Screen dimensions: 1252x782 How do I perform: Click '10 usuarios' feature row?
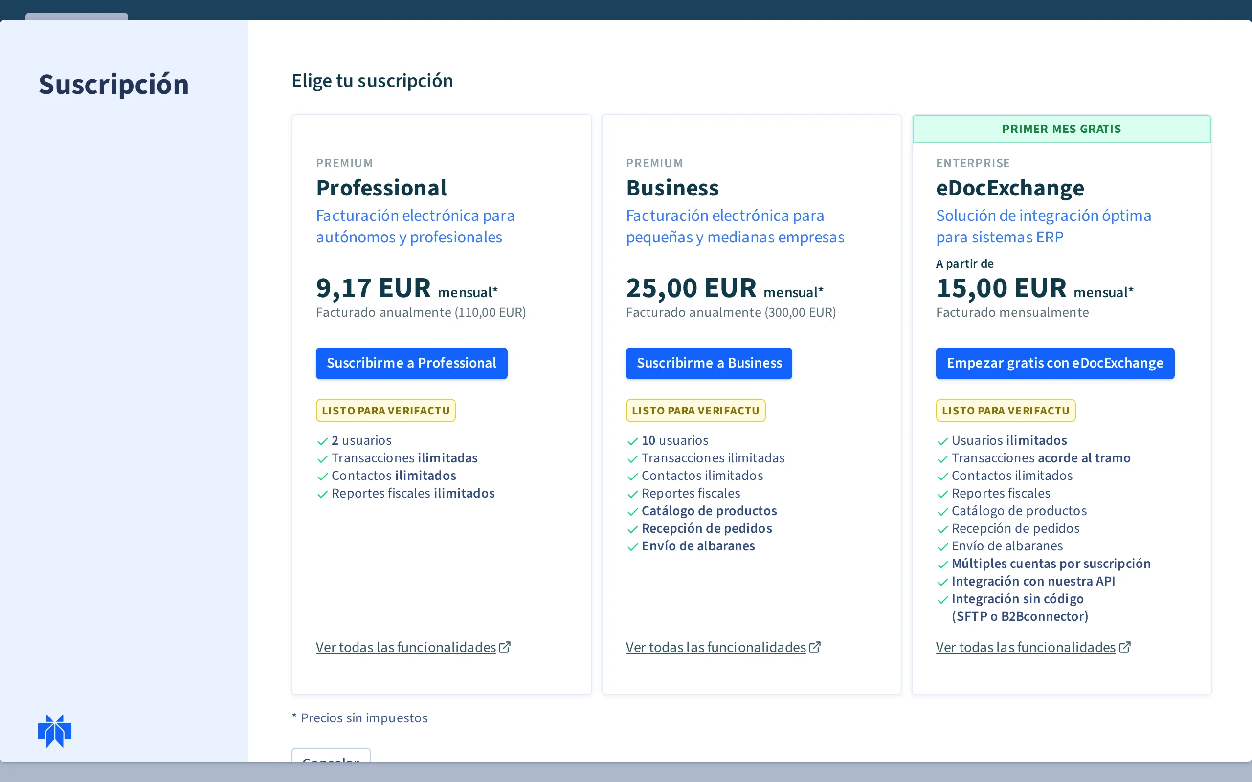coord(668,441)
